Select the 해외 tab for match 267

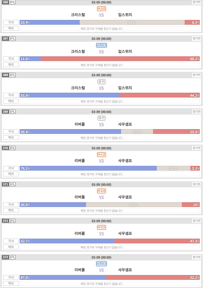[11, 65]
